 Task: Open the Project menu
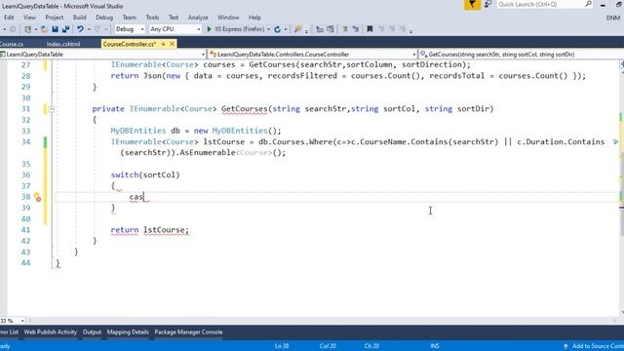pyautogui.click(x=55, y=18)
